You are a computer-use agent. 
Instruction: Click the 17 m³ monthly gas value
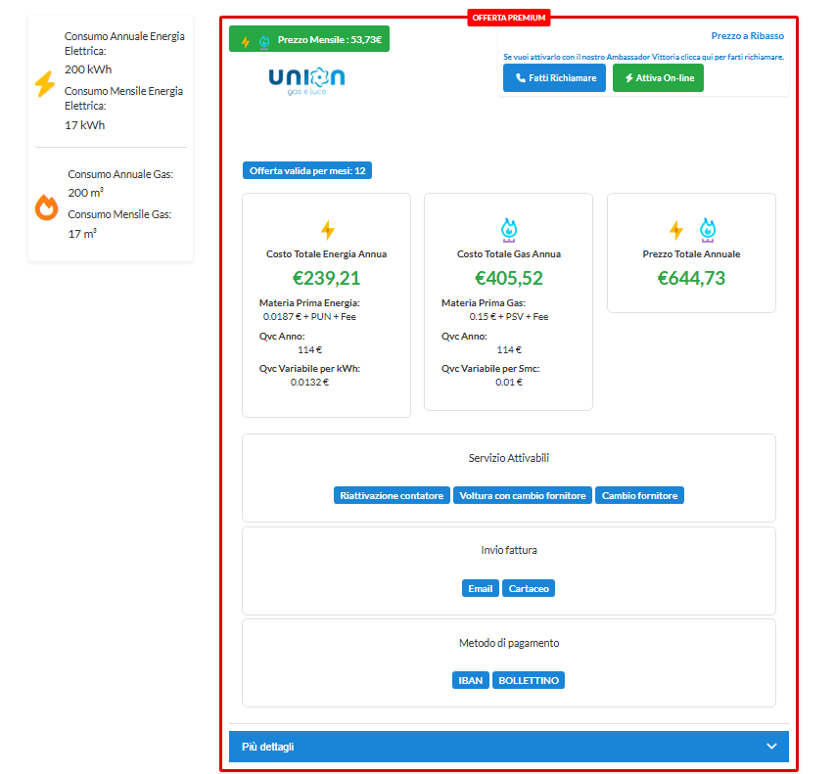(82, 234)
